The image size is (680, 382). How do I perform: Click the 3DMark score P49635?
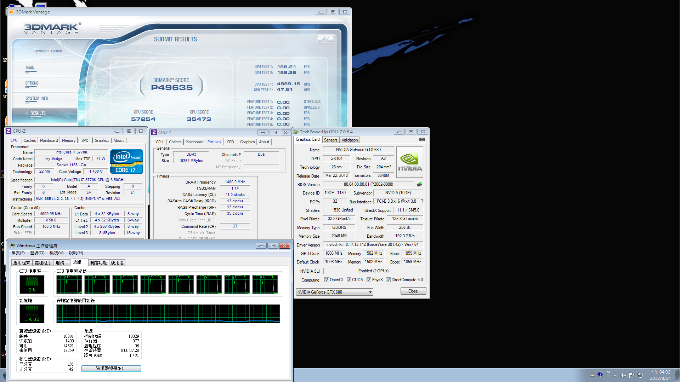tap(172, 88)
